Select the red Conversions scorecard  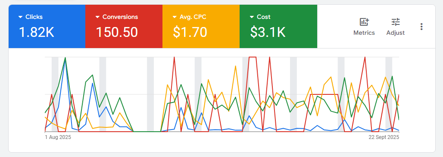124,27
